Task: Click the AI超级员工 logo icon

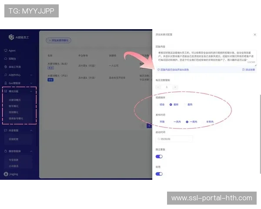Action: [11, 37]
